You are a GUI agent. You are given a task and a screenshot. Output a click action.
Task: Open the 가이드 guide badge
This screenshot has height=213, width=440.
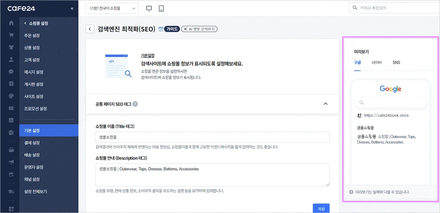[x=172, y=29]
